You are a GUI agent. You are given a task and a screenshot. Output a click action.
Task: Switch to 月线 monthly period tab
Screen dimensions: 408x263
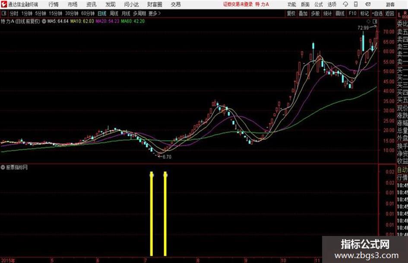(126, 13)
